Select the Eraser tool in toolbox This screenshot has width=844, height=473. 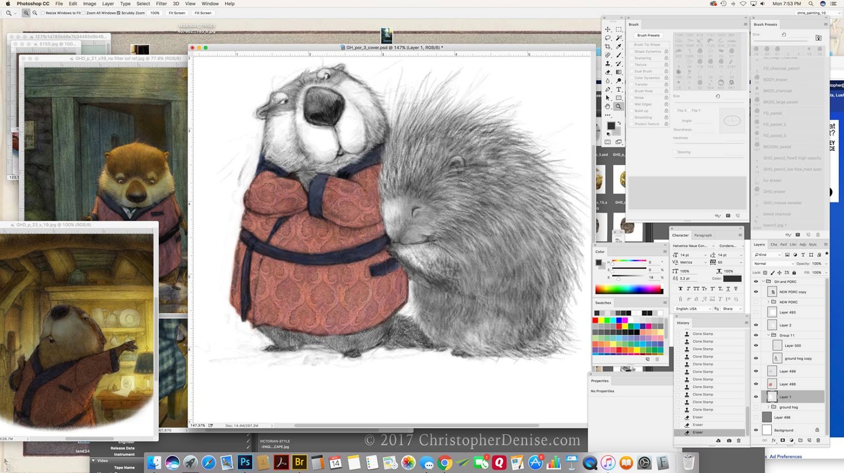click(608, 72)
